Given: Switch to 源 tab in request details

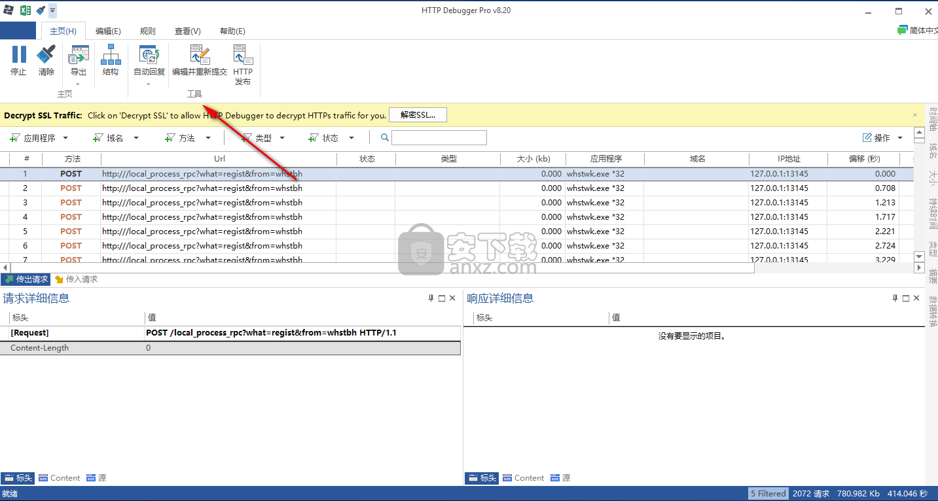Looking at the screenshot, I should pos(96,478).
